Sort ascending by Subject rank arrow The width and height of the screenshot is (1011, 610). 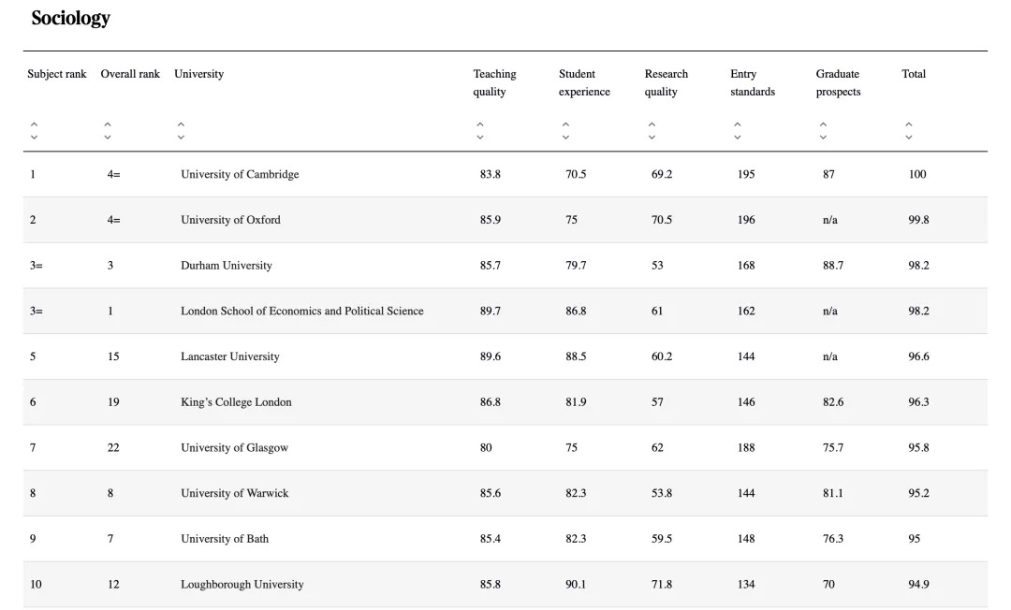[34, 123]
